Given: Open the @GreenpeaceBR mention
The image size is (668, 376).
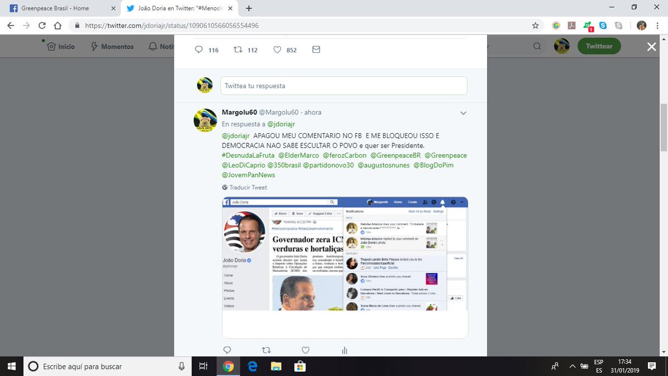Looking at the screenshot, I should pos(395,155).
